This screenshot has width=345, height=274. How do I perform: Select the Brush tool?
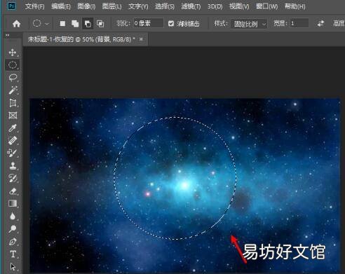(x=13, y=153)
